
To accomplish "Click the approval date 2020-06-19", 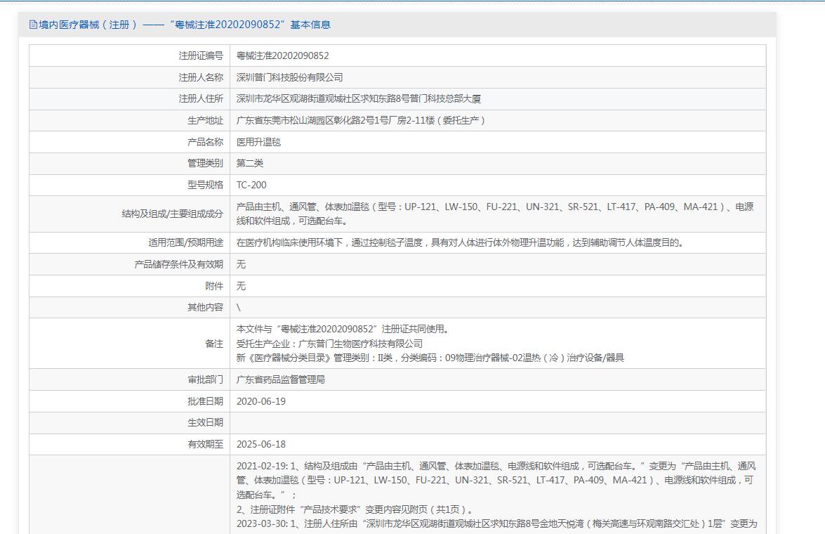I will [x=260, y=401].
